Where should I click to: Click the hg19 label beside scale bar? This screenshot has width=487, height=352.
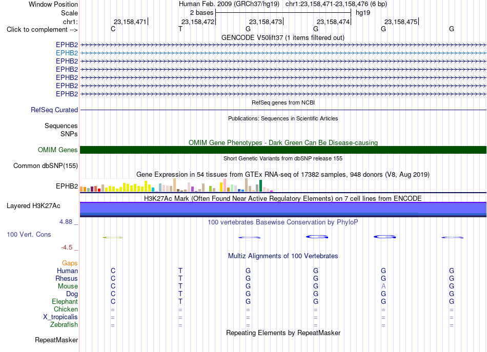click(x=363, y=13)
